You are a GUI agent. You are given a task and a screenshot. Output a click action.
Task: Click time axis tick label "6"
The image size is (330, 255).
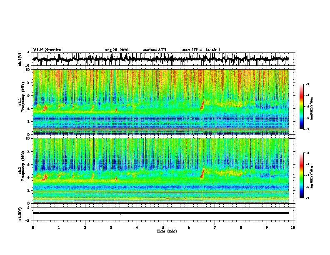click(189, 227)
